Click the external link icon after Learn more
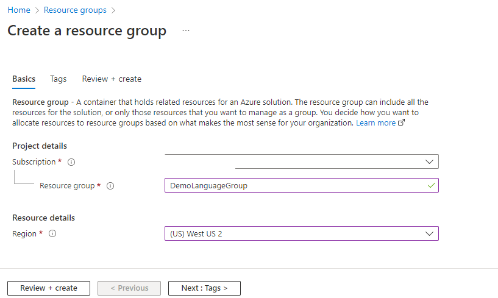498x298 pixels. coord(402,122)
